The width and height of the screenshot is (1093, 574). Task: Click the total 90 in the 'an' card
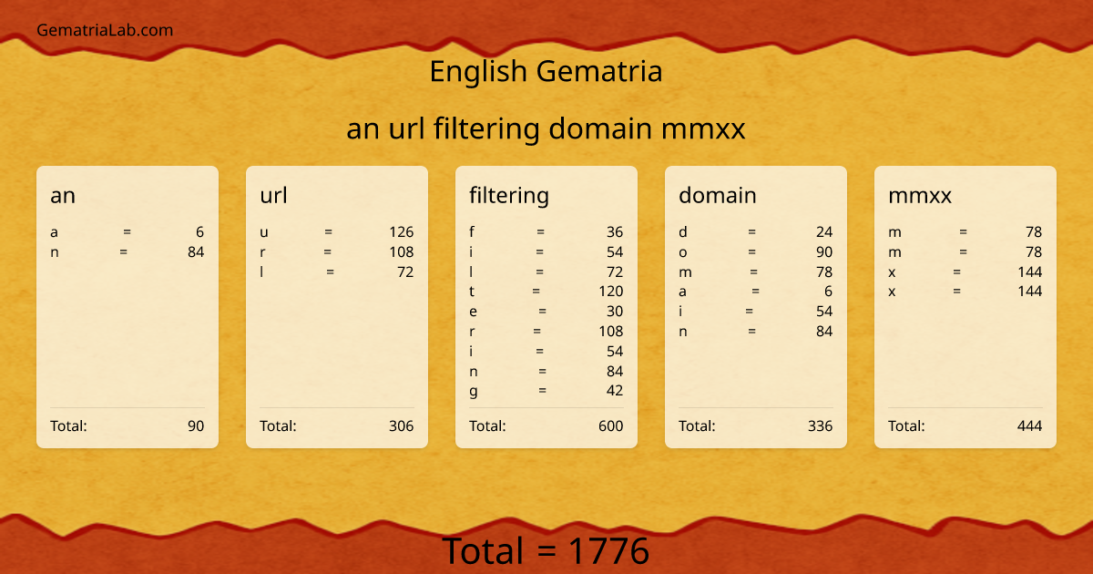pos(196,425)
